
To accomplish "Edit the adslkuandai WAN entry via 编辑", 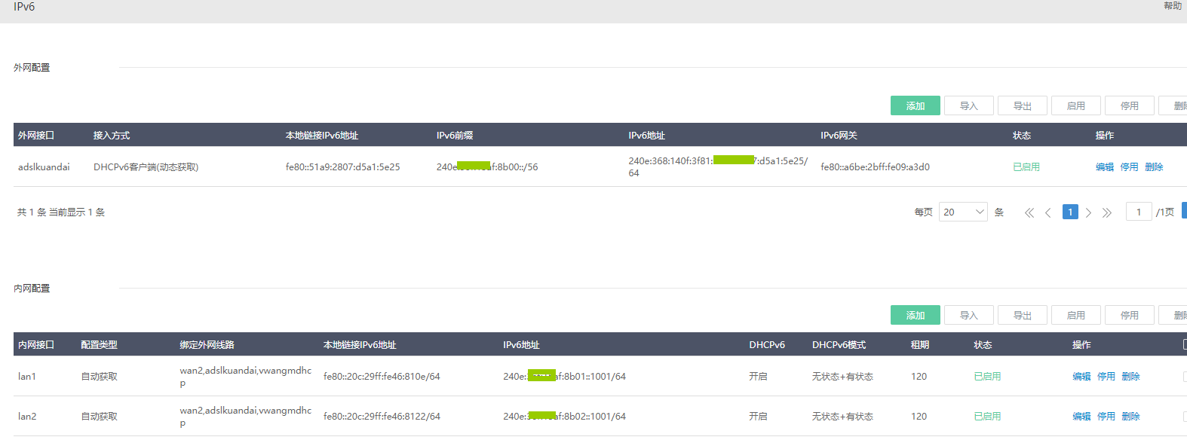I will [1104, 167].
